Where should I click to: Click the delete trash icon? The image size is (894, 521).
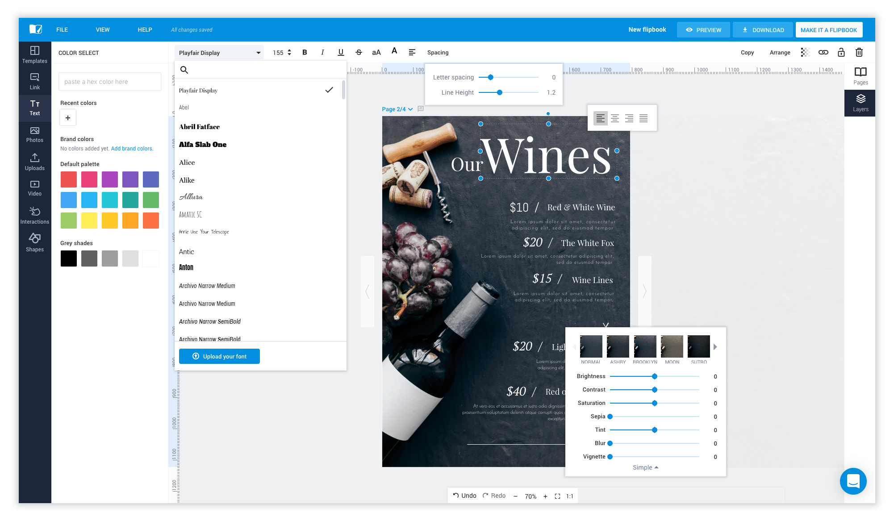click(859, 52)
